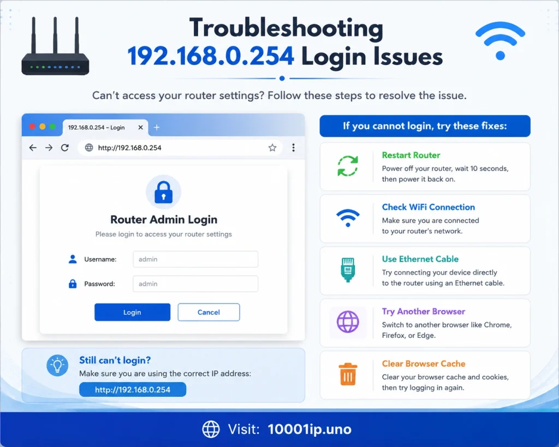The height and width of the screenshot is (447, 559).
Task: Click the lightbulb icon beside Still can't login
Action: point(57,365)
